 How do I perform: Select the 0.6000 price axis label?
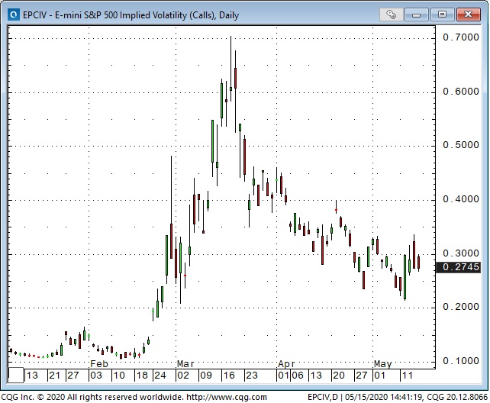click(461, 92)
